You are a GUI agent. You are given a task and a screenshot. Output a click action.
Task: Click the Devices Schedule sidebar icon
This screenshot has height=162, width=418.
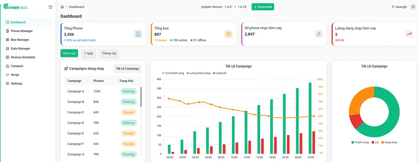tap(8, 57)
